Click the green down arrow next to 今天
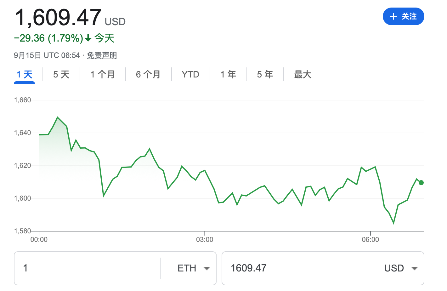This screenshot has height=291, width=447. point(88,38)
